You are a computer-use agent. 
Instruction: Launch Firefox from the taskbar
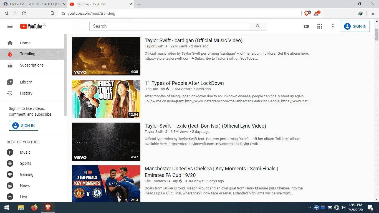[34, 207]
